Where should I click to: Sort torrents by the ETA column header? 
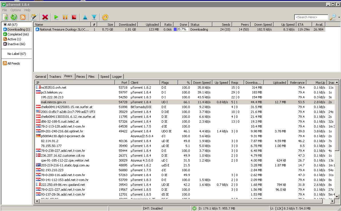click(x=304, y=25)
